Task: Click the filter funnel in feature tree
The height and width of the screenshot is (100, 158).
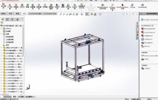Action: coord(2,23)
